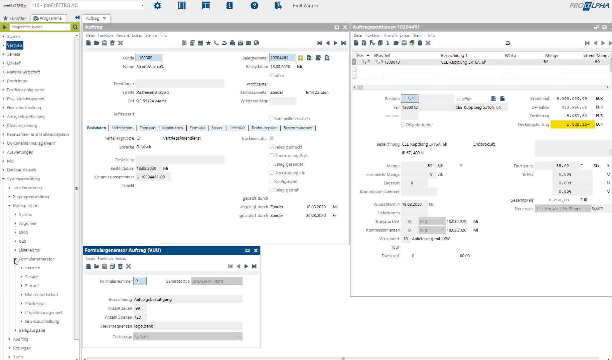This screenshot has width=612, height=360.
Task: Go to last record in Auftrag window
Action: (343, 43)
